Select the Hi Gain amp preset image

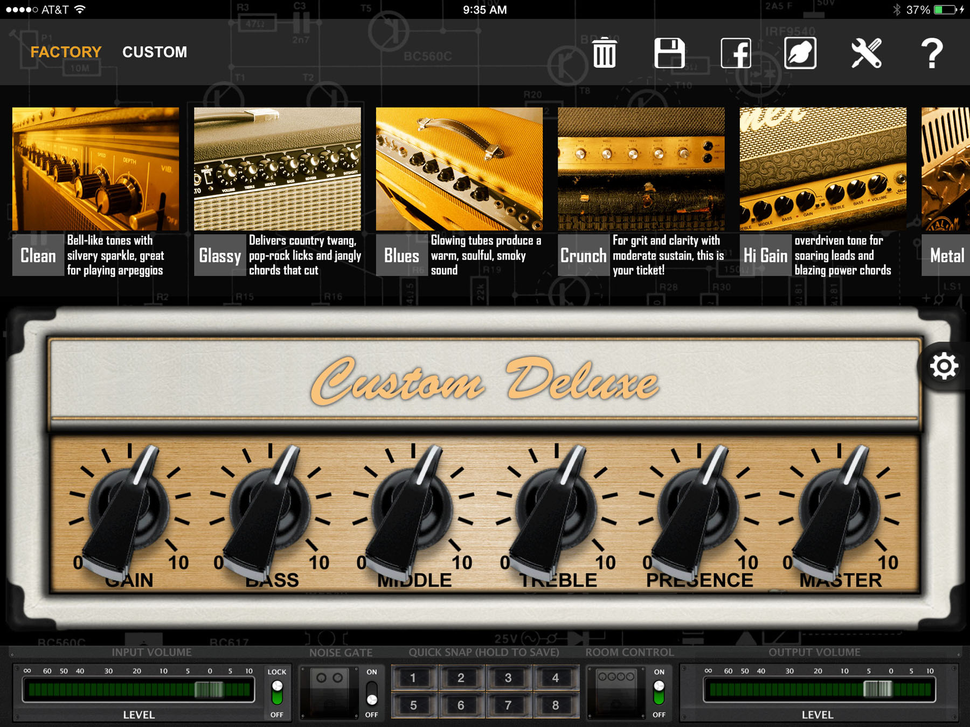(823, 169)
